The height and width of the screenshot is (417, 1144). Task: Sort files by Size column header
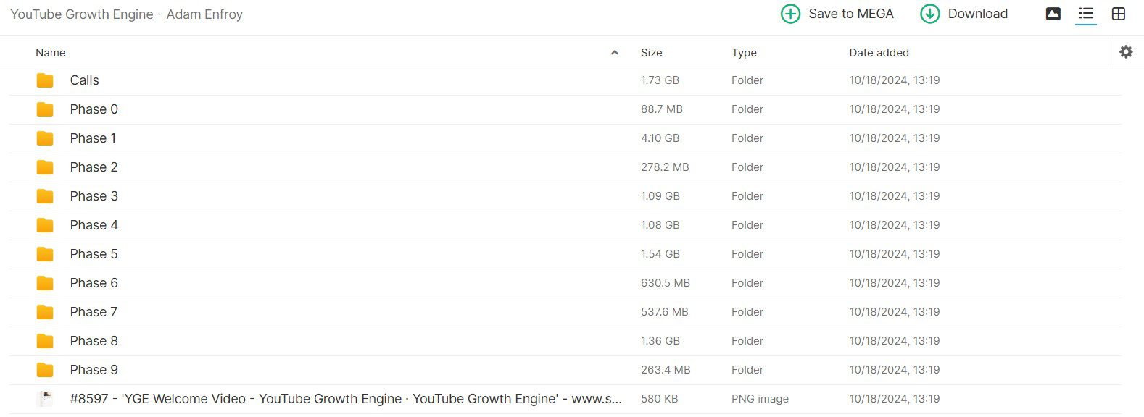(651, 52)
